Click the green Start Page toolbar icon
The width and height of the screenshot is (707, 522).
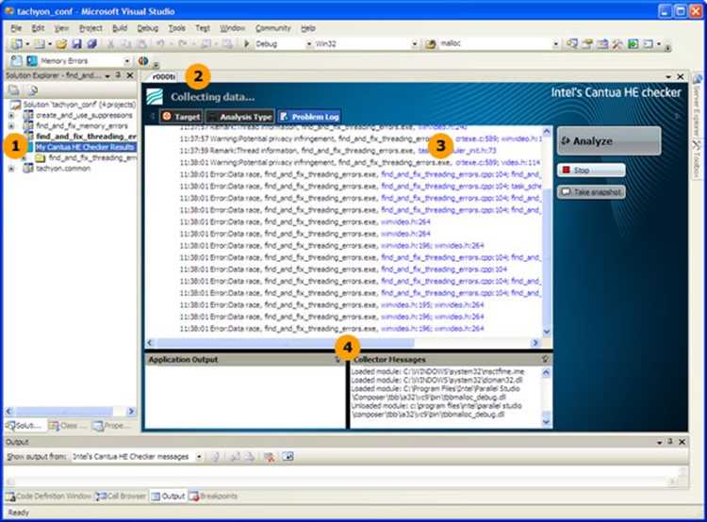click(633, 43)
